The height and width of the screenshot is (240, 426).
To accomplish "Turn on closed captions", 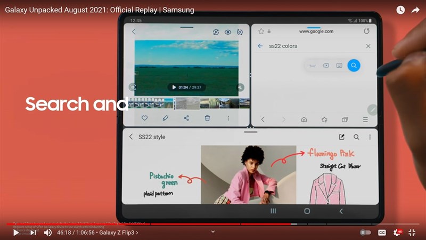I will tap(382, 233).
